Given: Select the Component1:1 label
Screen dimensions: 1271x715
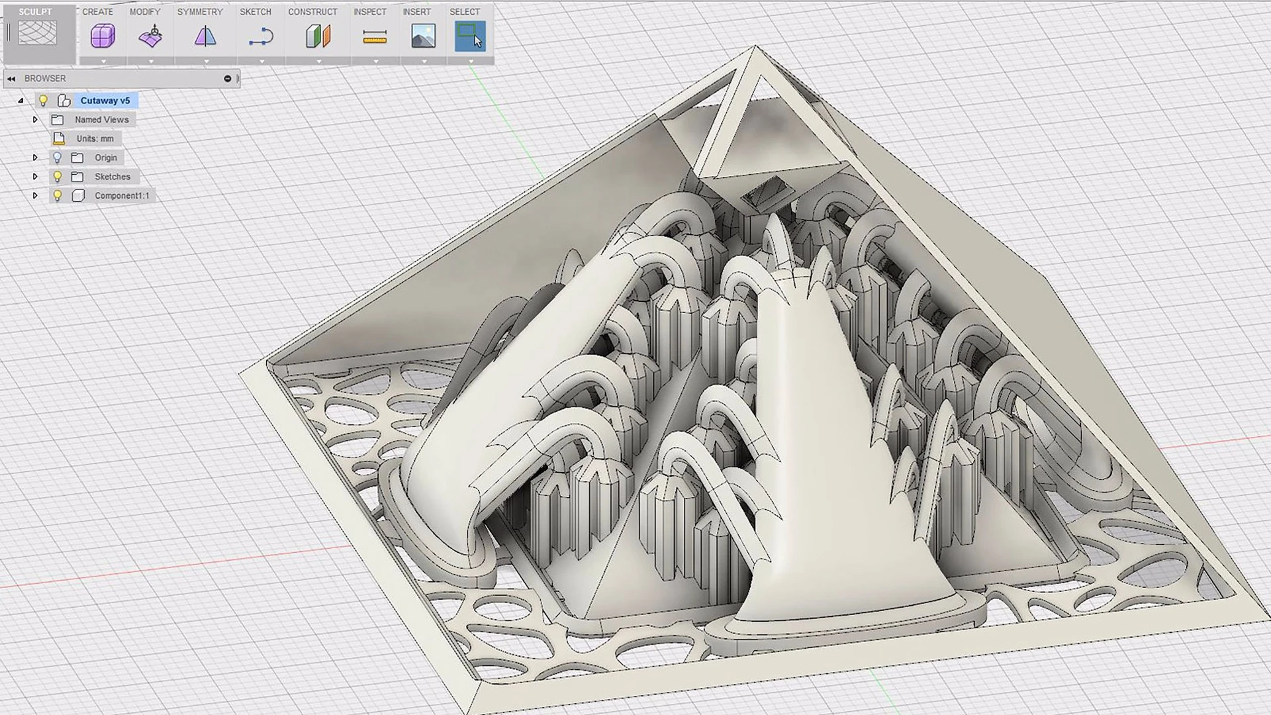Looking at the screenshot, I should (122, 195).
